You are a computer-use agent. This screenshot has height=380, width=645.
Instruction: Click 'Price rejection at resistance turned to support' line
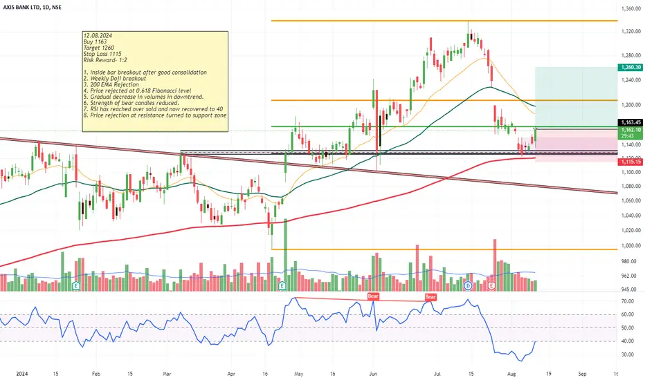pyautogui.click(x=155, y=115)
